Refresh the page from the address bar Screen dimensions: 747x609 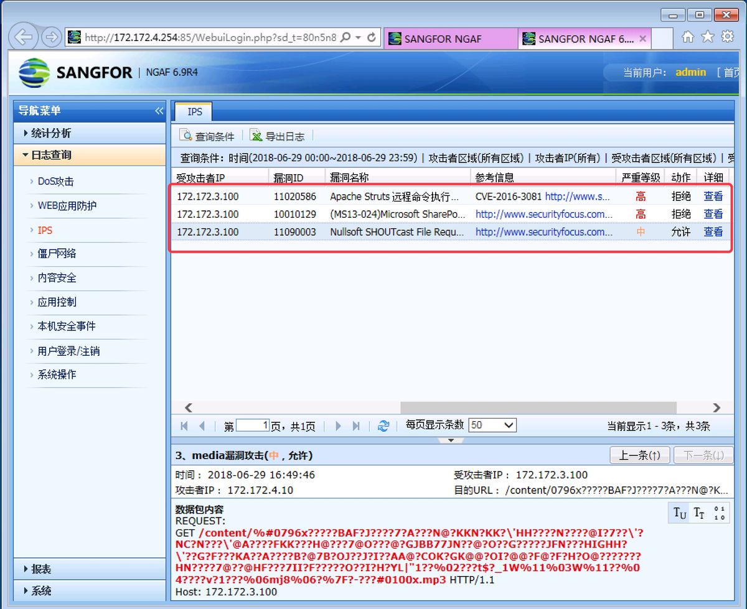point(372,37)
